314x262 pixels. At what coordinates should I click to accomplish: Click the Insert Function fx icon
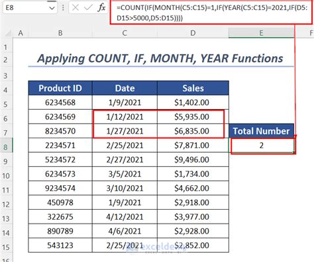[101, 8]
